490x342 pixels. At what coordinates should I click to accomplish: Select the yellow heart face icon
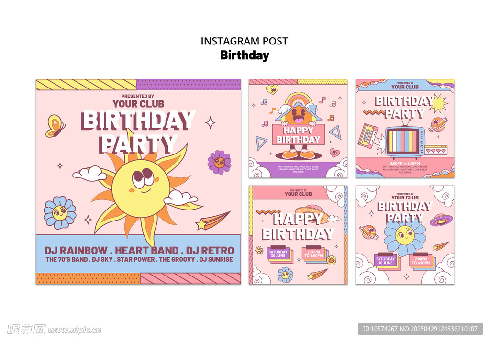[x=272, y=89]
